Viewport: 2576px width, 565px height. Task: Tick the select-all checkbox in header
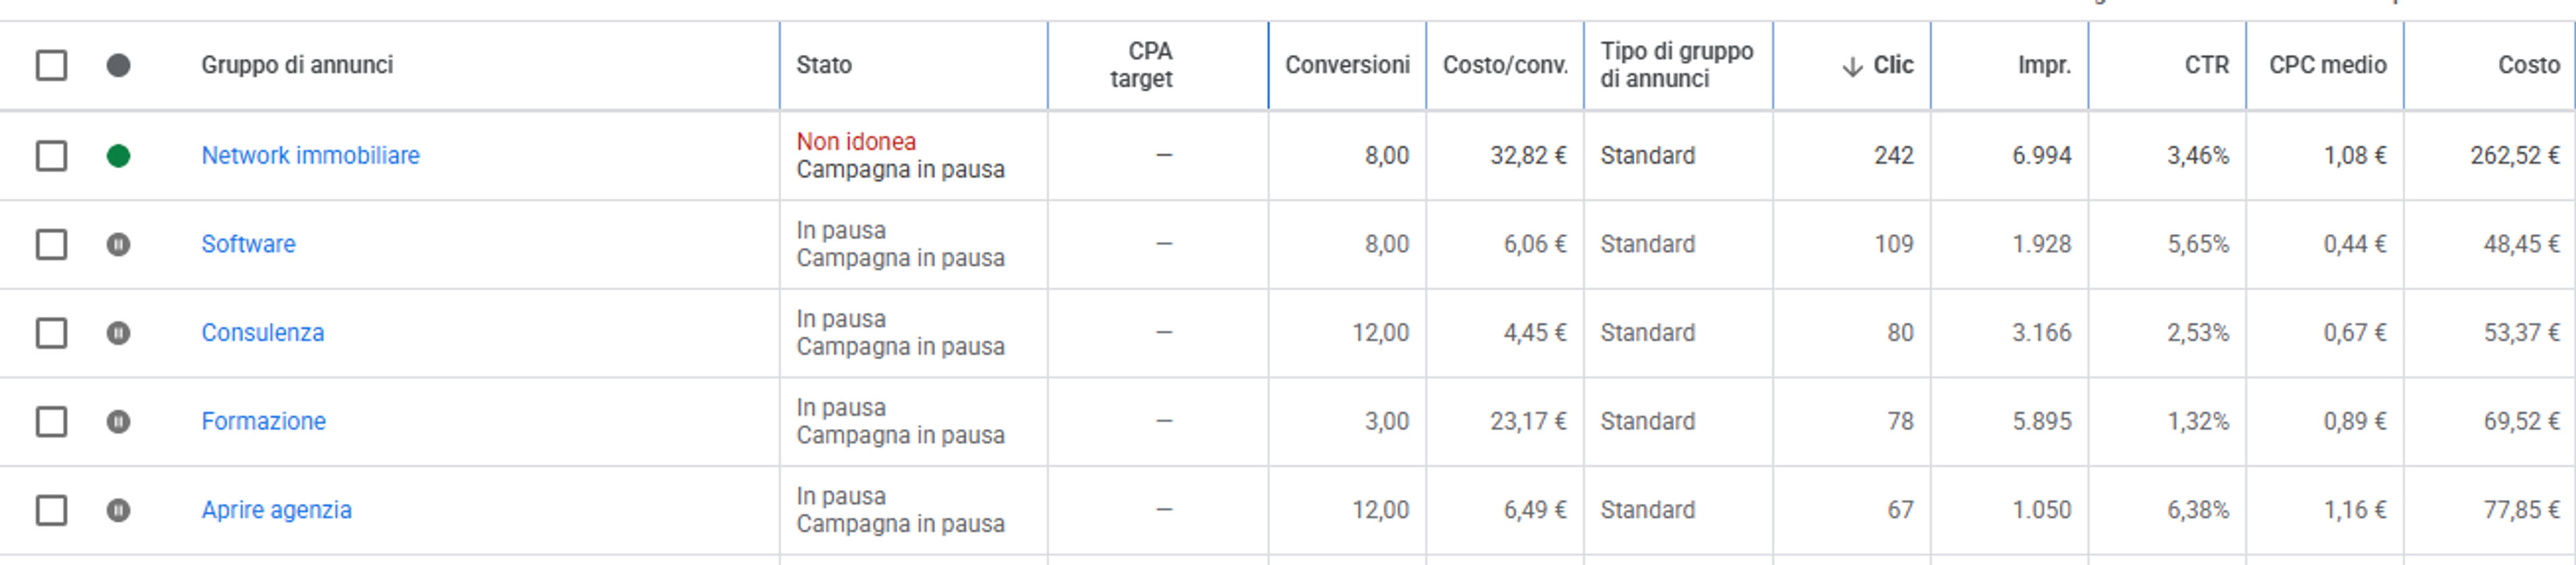click(51, 66)
